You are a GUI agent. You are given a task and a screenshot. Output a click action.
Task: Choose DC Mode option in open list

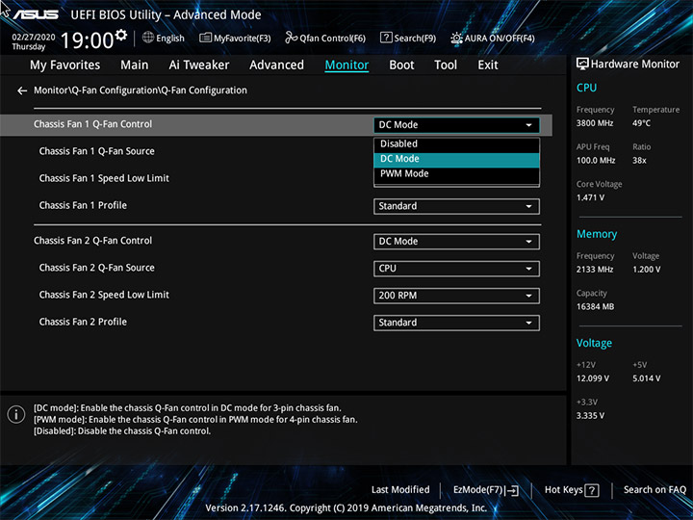(x=456, y=159)
